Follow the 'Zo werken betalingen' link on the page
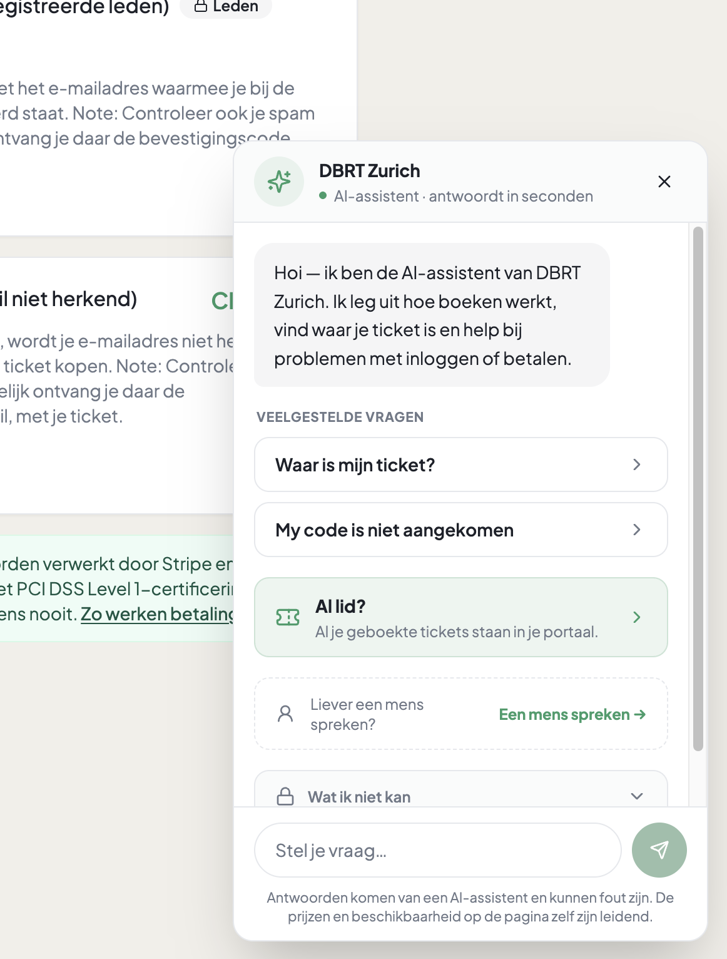Image resolution: width=727 pixels, height=959 pixels. coord(157,614)
